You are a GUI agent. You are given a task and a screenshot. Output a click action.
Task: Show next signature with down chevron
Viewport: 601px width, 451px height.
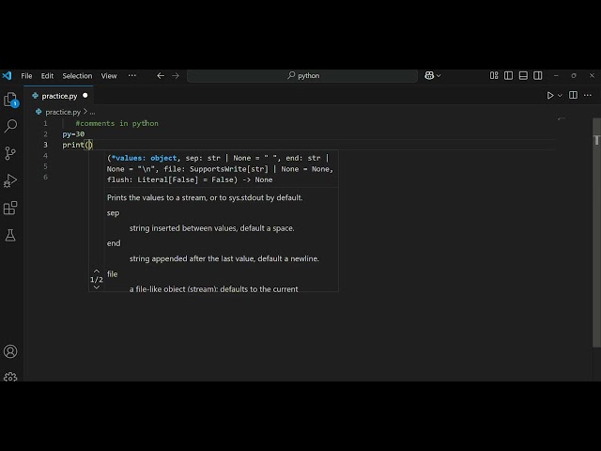tap(97, 288)
